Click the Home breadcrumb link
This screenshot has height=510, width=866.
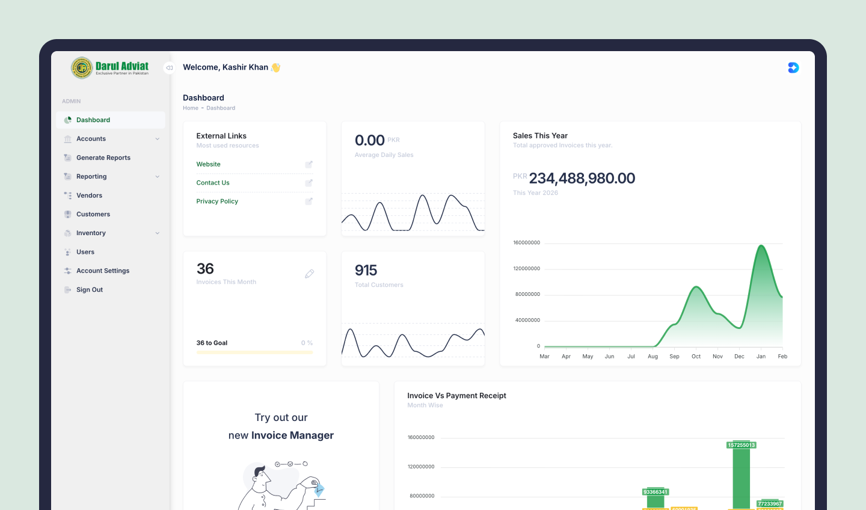(191, 108)
